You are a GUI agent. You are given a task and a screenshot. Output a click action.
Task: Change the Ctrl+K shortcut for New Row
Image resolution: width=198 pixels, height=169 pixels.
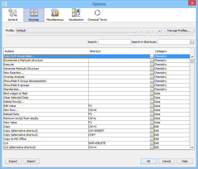tap(152, 110)
